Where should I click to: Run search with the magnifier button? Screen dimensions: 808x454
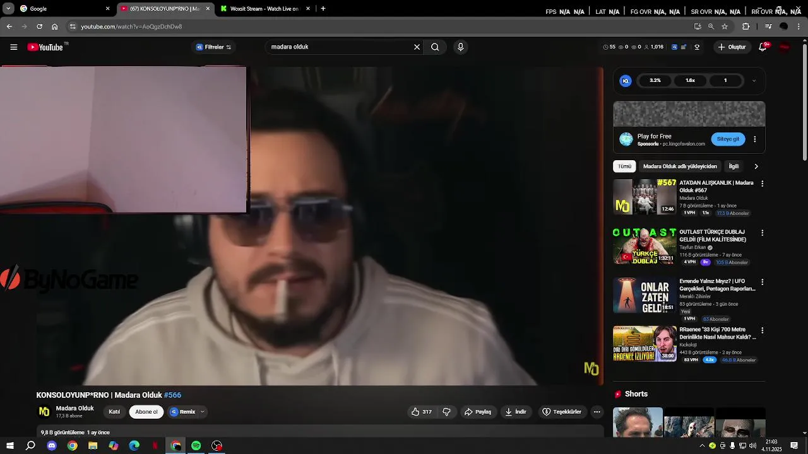tap(435, 47)
